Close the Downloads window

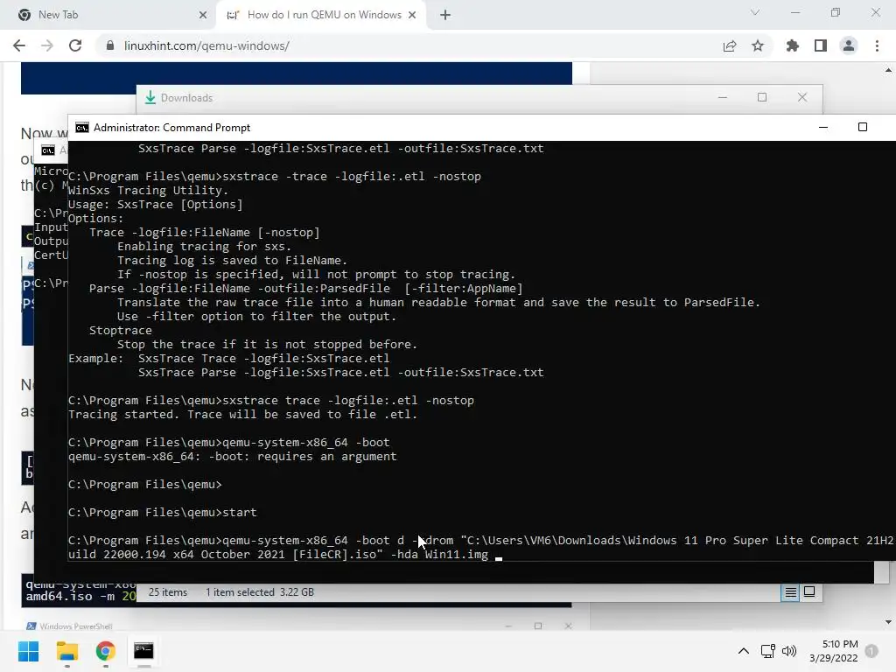pos(802,98)
